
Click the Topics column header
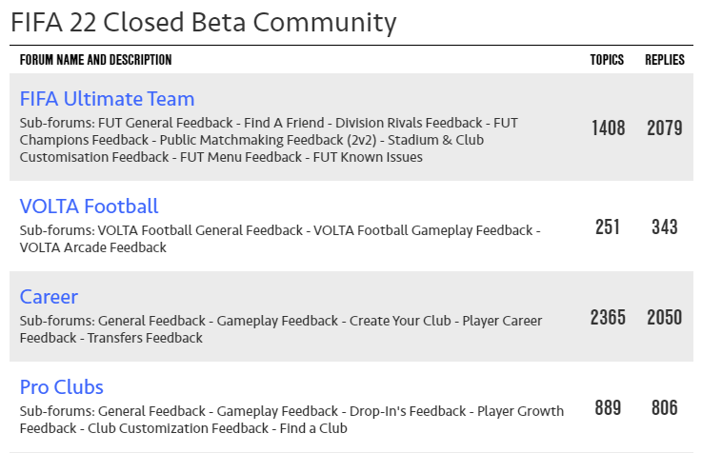pos(607,60)
